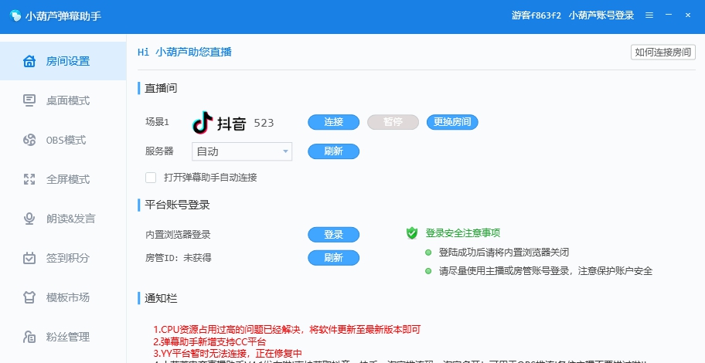Click the 粉丝管理 sidebar icon

click(29, 337)
